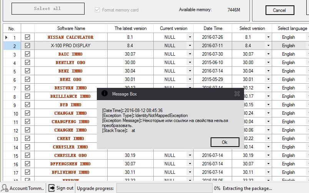Click the Select version column header
The image size is (309, 193).
252,28
